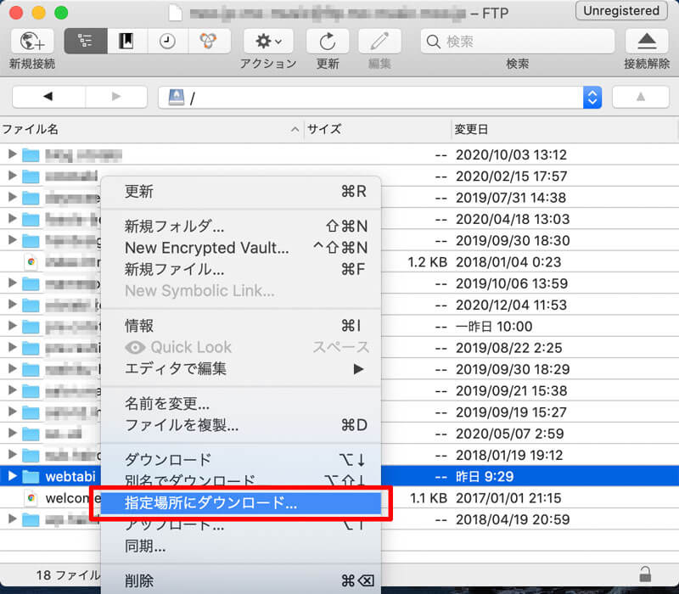Select 指定場所にダウンロード... from the context menu
Screen dimensions: 679x594
pos(210,503)
